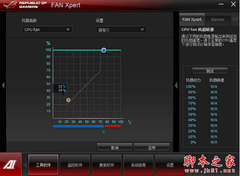Click the CPU fan 风扇转速 heading

coord(197,29)
